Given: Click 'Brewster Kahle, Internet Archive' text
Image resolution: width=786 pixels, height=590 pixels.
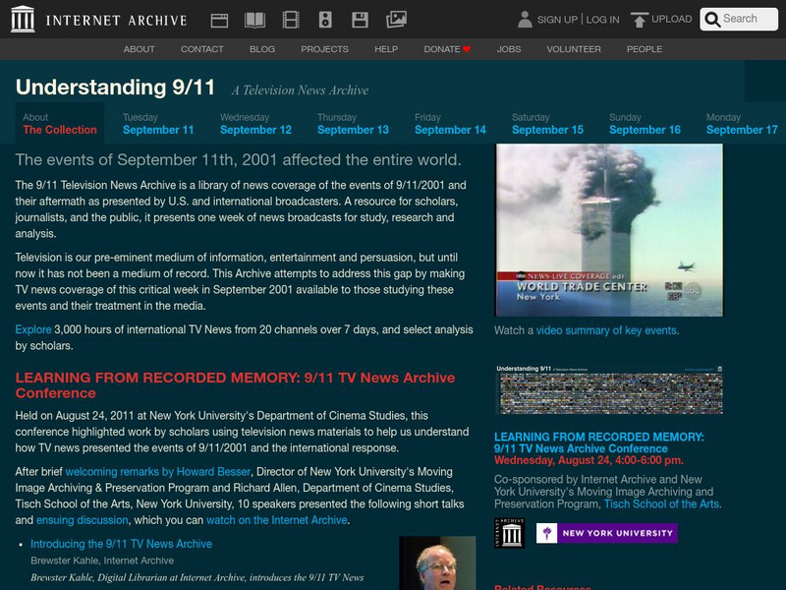Looking at the screenshot, I should [102, 560].
